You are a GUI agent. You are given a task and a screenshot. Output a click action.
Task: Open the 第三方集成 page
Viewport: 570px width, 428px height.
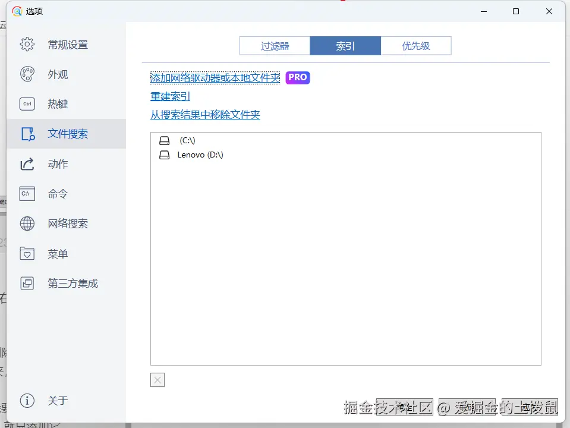[x=66, y=284]
